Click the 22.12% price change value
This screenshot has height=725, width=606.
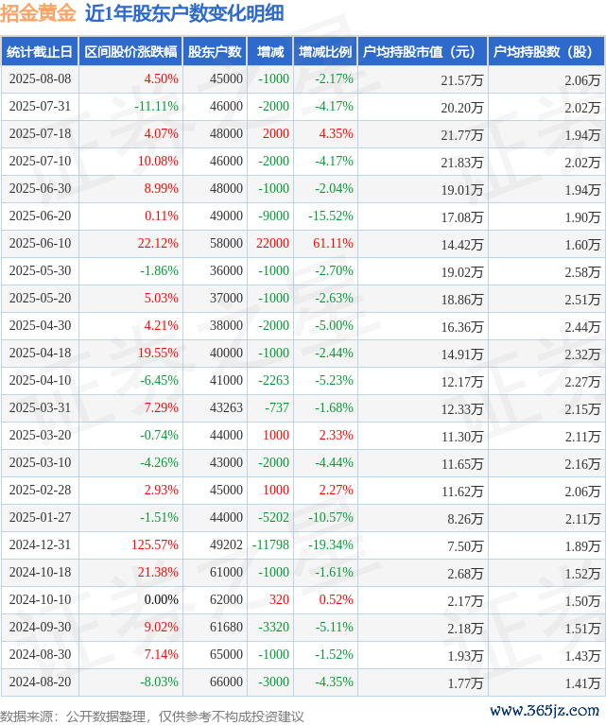click(x=158, y=243)
